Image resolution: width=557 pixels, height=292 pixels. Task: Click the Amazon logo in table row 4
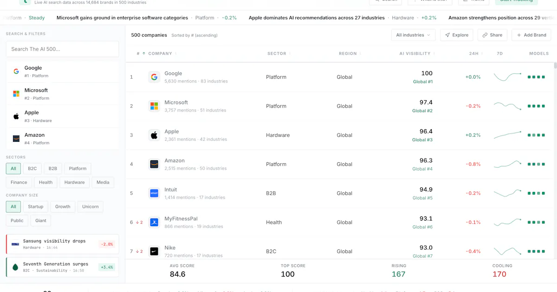(x=154, y=164)
